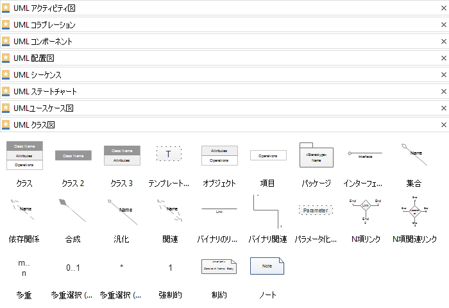Select the パラメータ化 Parameter shape
Image resolution: width=449 pixels, height=308 pixels.
(316, 210)
